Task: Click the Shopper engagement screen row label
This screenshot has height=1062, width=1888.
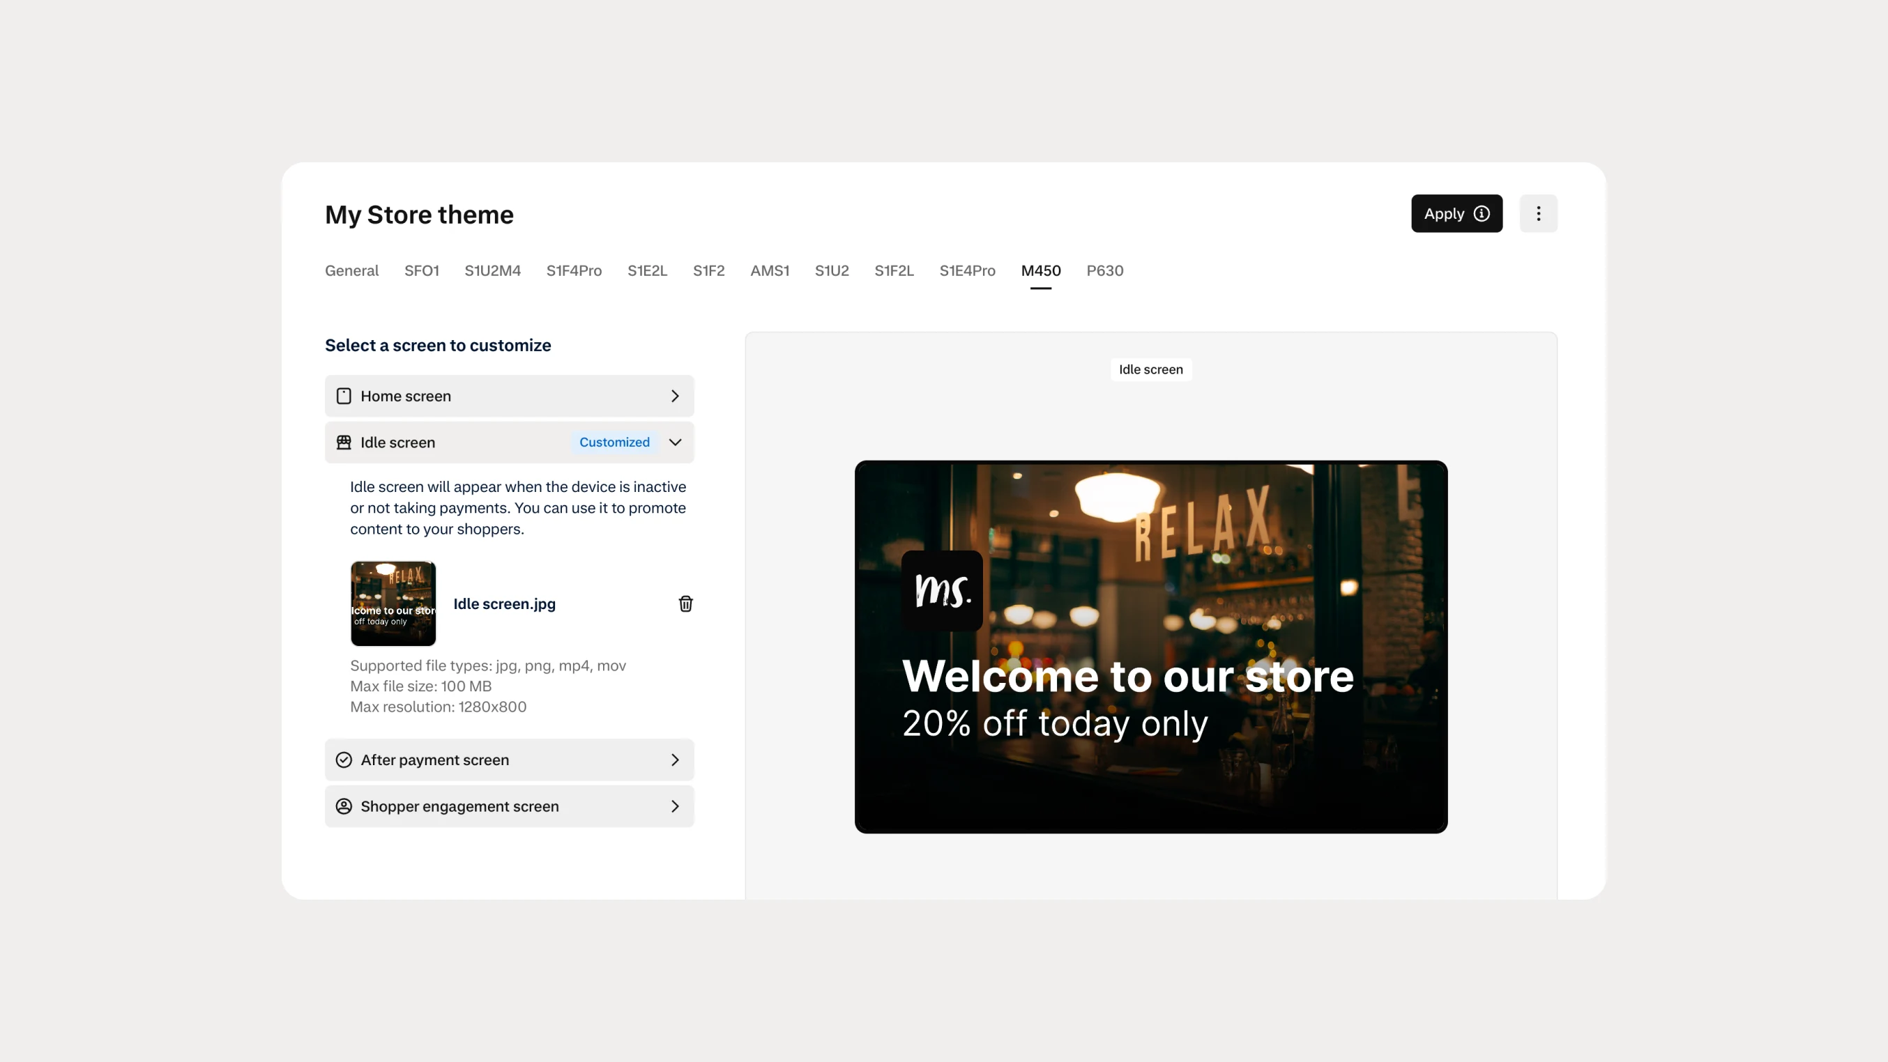Action: pos(459,806)
